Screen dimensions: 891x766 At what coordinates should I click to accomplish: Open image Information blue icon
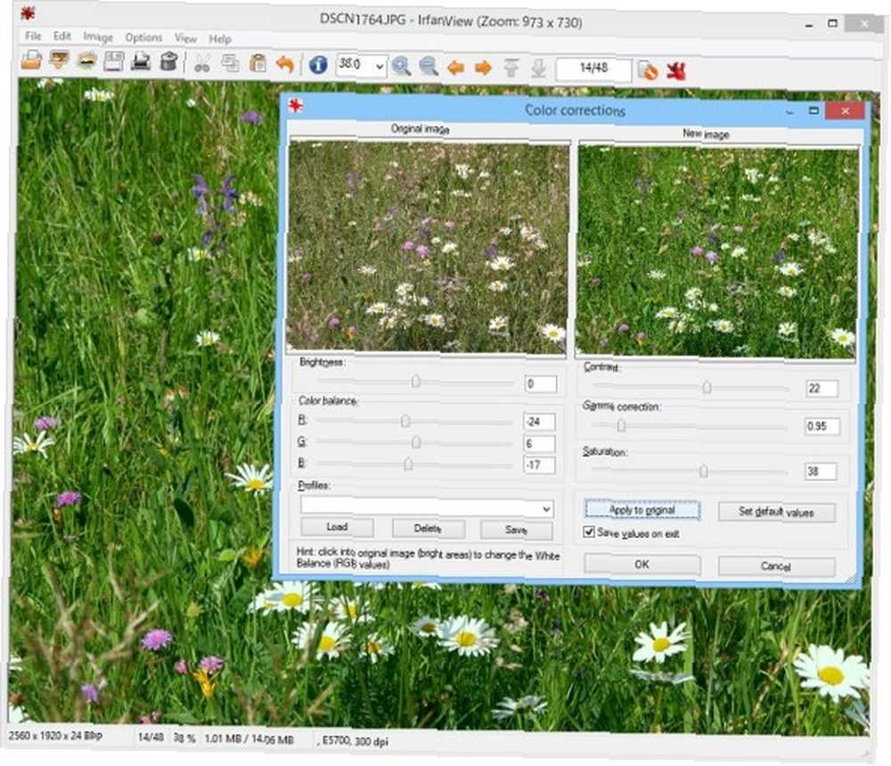point(318,65)
